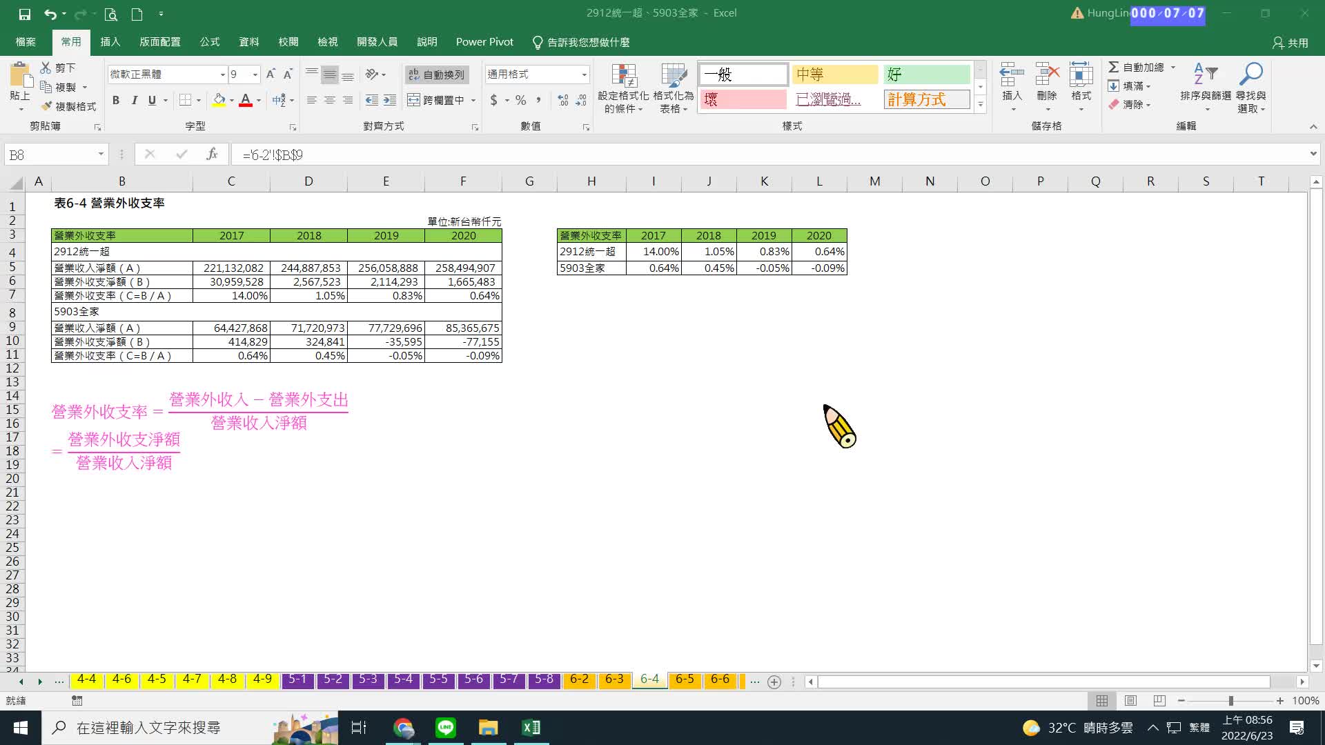Screen dimensions: 1325x745
Task: Open fill color dropdown arrow
Action: click(232, 100)
